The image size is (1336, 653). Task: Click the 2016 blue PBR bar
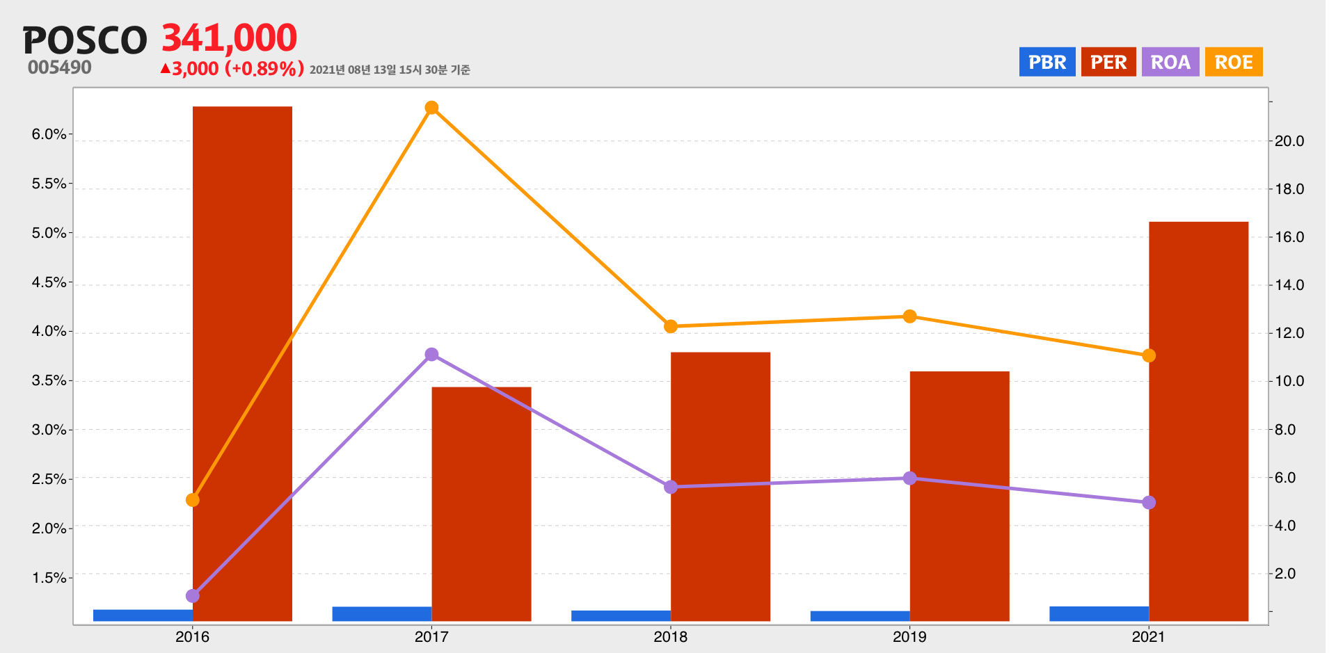(143, 615)
